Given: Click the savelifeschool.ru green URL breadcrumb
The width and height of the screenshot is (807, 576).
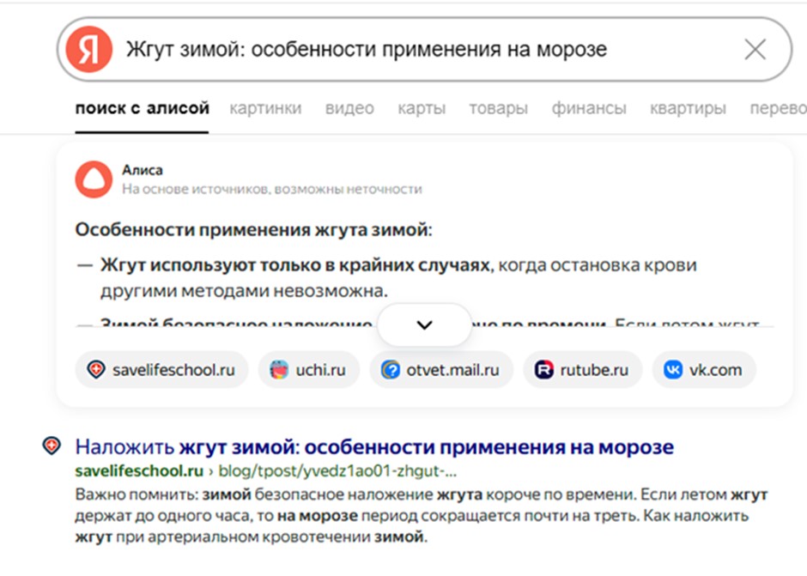Looking at the screenshot, I should (x=139, y=471).
